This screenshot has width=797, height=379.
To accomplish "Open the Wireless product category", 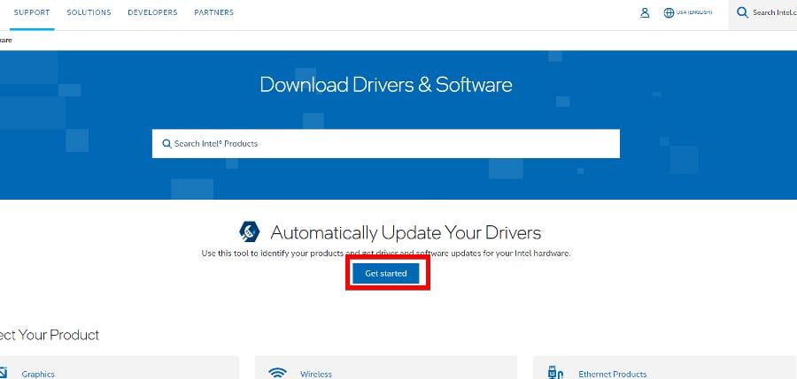I will click(315, 374).
